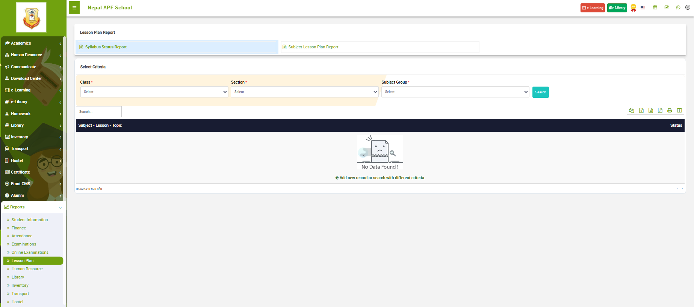Export the report as PDF
The height and width of the screenshot is (307, 694).
(660, 111)
